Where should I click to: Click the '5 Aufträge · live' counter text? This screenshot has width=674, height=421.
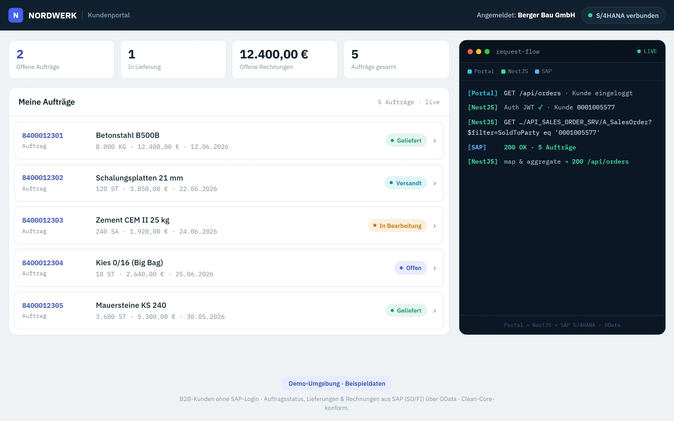point(409,102)
